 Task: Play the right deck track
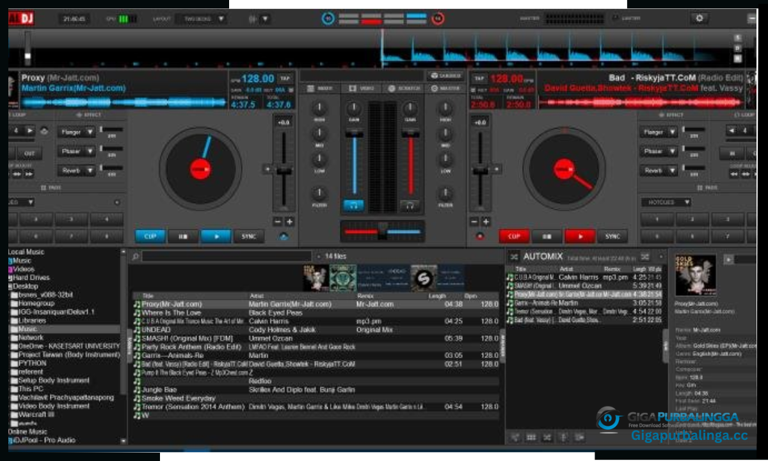click(x=580, y=236)
